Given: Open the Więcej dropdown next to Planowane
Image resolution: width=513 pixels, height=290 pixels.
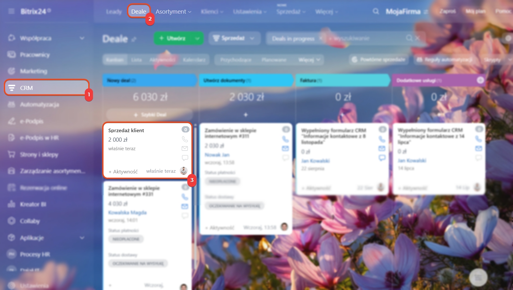Looking at the screenshot, I should coord(309,60).
